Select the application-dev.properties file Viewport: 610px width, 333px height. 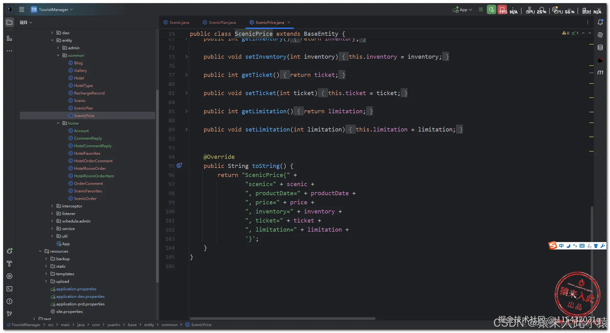[x=80, y=296]
